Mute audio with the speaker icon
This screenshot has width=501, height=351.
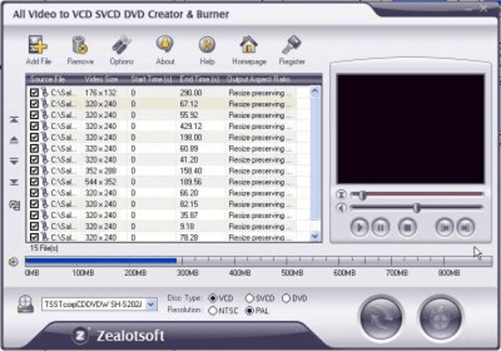(x=341, y=208)
